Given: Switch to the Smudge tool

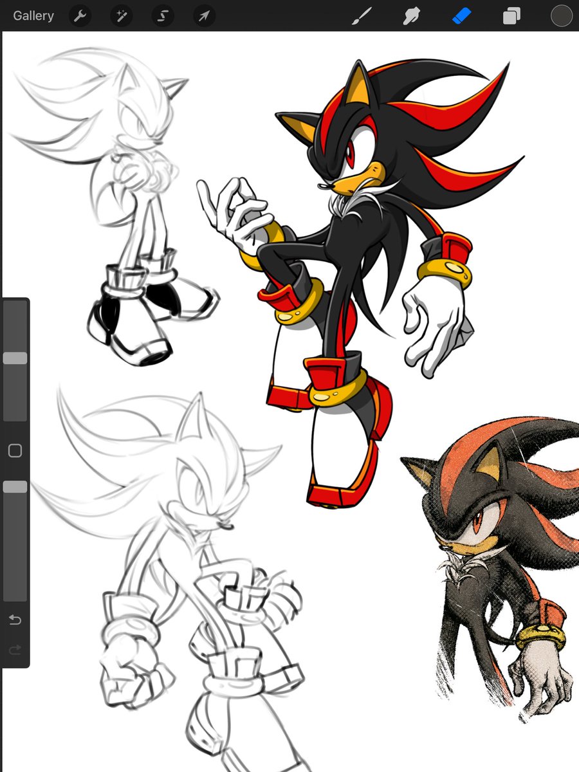Looking at the screenshot, I should click(411, 15).
